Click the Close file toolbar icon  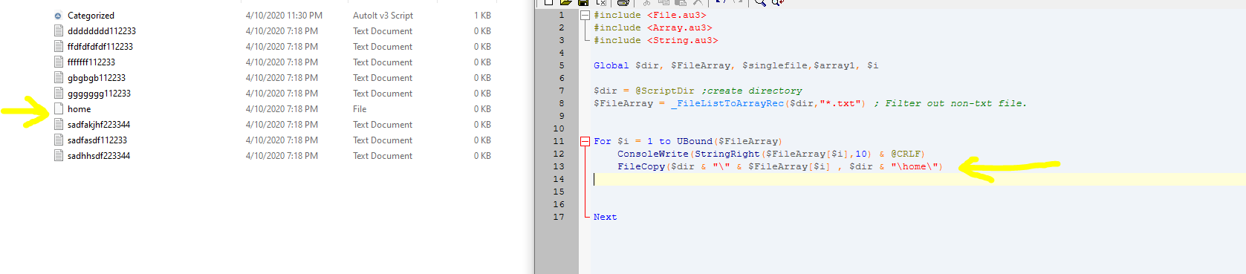(x=601, y=2)
